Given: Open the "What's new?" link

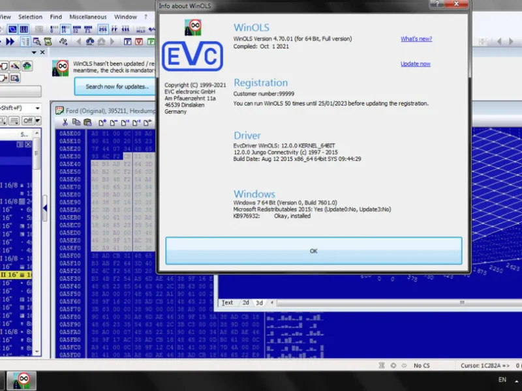Looking at the screenshot, I should tap(415, 39).
